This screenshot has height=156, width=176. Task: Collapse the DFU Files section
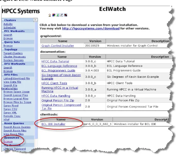point(3,74)
